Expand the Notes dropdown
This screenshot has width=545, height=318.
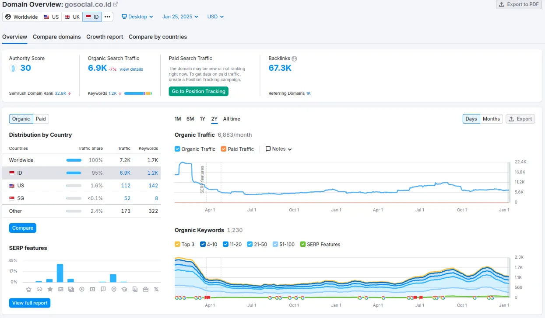point(279,149)
